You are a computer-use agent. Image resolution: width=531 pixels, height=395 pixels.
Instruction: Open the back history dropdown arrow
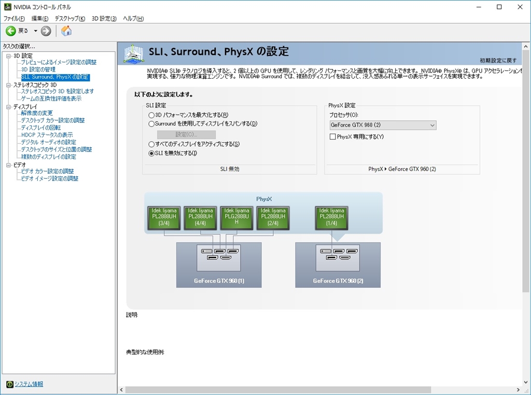(x=35, y=31)
